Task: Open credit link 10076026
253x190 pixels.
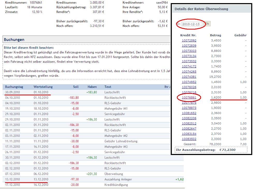Action: coord(189,87)
